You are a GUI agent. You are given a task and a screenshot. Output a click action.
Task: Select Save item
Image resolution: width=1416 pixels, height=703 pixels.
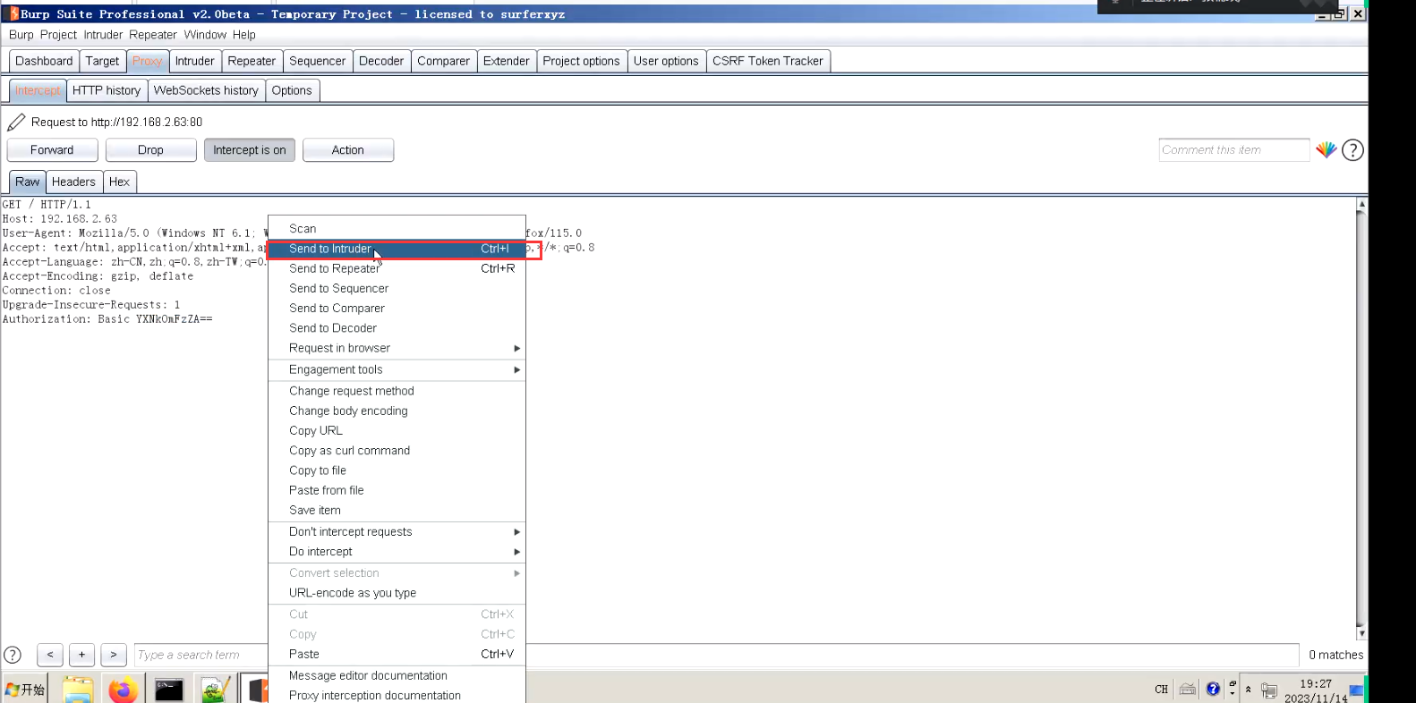point(397,510)
